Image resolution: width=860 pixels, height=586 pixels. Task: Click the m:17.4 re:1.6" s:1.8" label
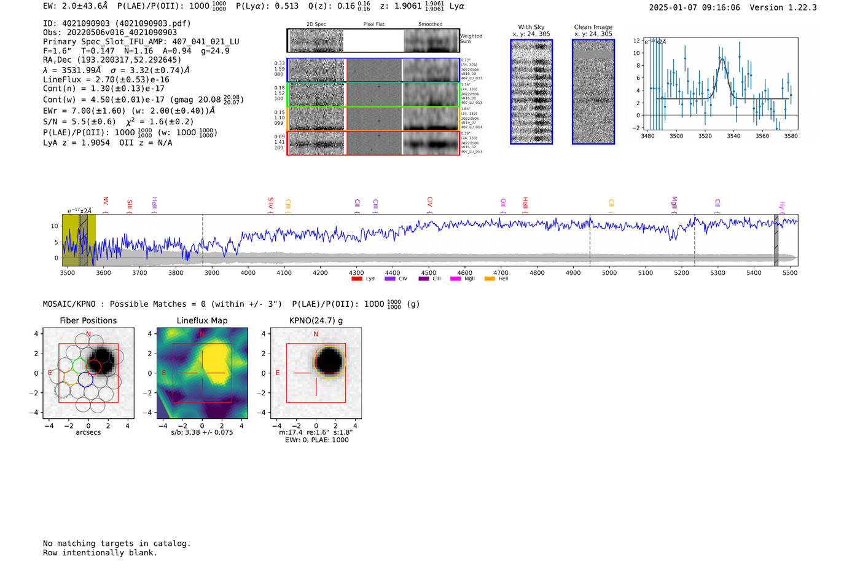pyautogui.click(x=316, y=432)
